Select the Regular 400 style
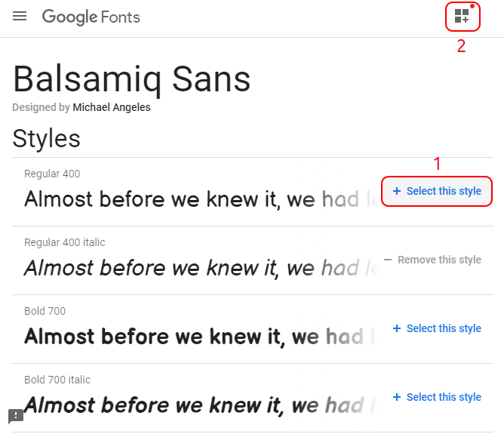Viewport: 504px width, 434px height. pyautogui.click(x=437, y=191)
